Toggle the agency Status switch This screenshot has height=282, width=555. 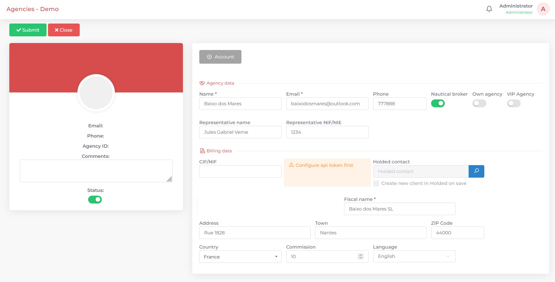coord(95,199)
